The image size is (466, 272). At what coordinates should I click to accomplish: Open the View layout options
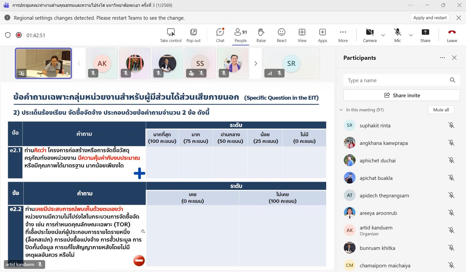[x=302, y=35]
